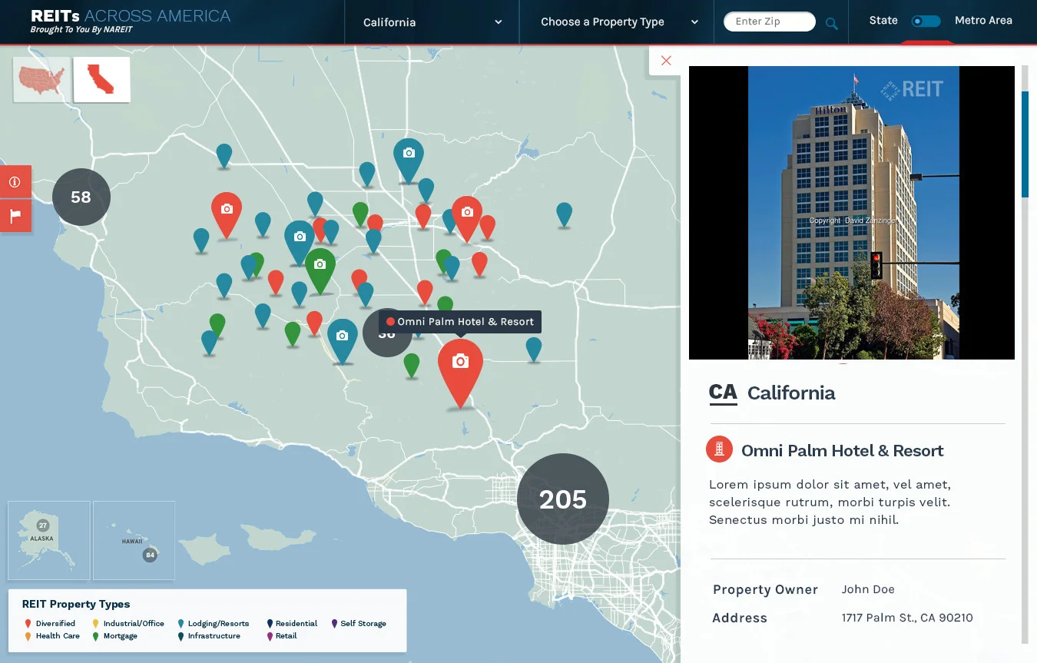Click the REIT Property Types legend heading

pyautogui.click(x=76, y=605)
